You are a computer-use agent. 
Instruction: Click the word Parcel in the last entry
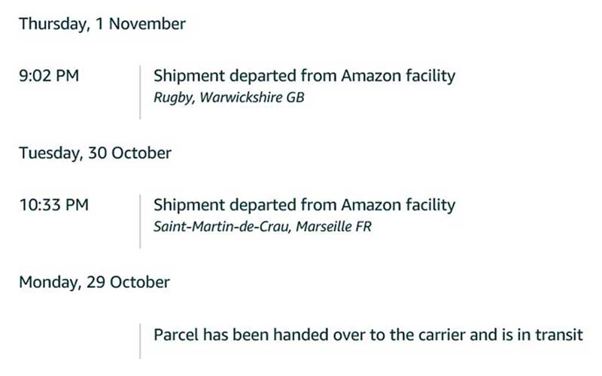click(x=176, y=335)
